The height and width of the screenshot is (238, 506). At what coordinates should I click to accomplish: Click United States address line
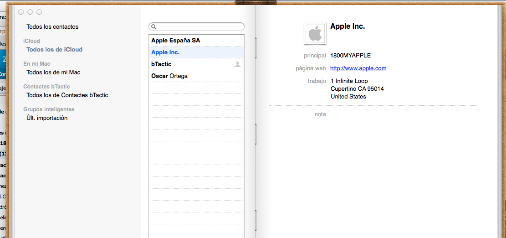pos(348,96)
